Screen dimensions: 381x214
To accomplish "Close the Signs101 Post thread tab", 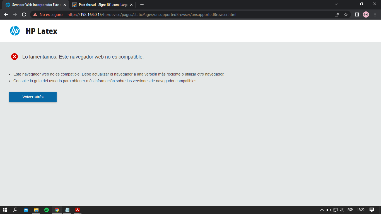I will tap(131, 5).
